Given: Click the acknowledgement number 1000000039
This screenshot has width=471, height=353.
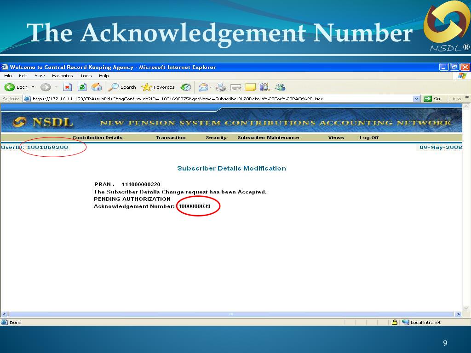Looking at the screenshot, I should coord(195,206).
